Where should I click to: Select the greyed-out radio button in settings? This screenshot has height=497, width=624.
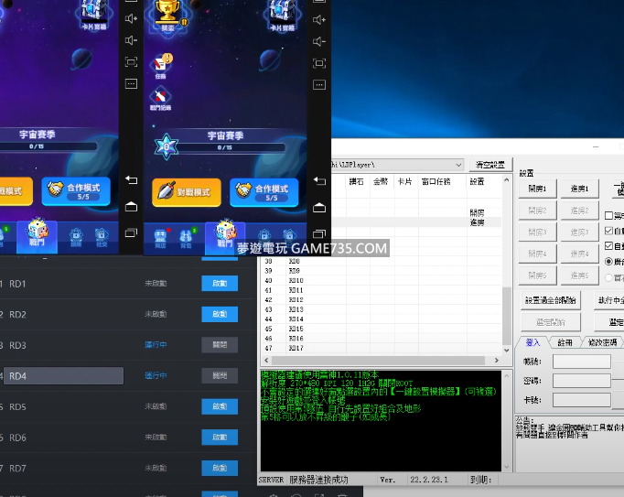[x=610, y=276]
